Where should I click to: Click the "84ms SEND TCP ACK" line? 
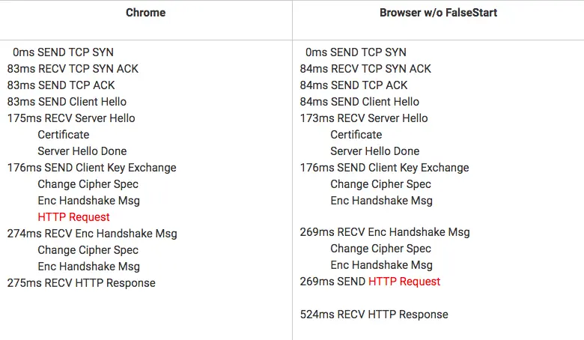[354, 85]
